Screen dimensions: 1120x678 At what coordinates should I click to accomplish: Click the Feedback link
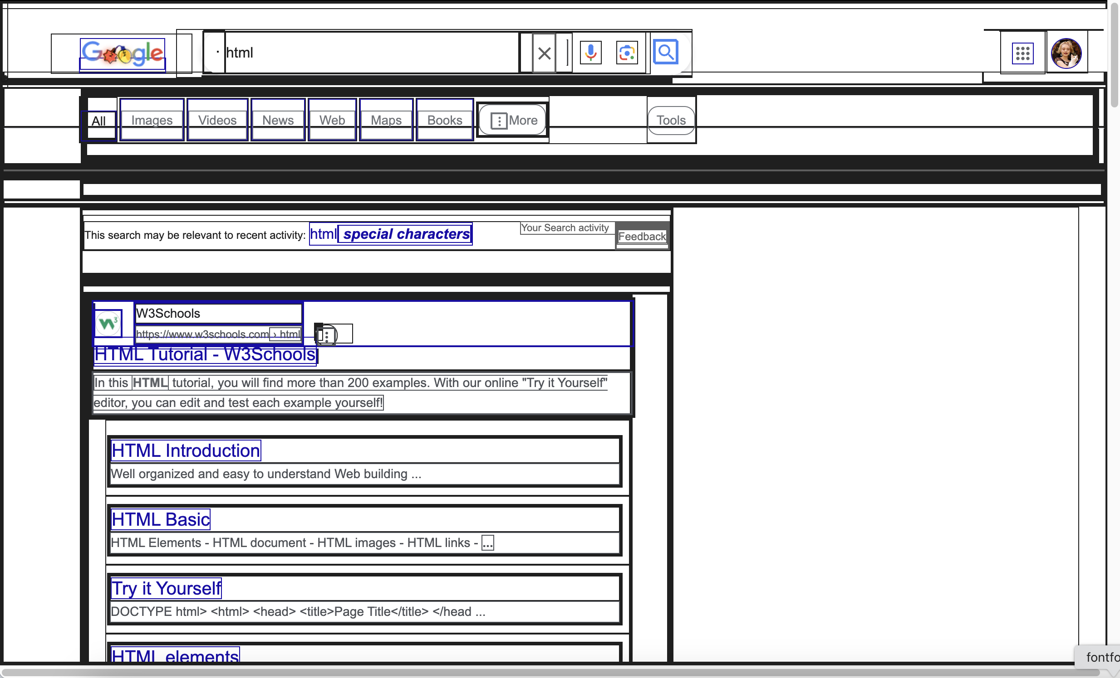pyautogui.click(x=642, y=237)
